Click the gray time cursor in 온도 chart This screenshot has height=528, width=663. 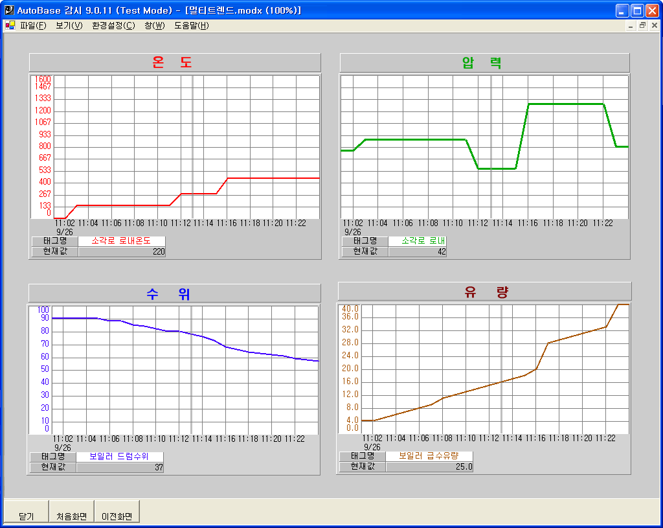pos(192,146)
